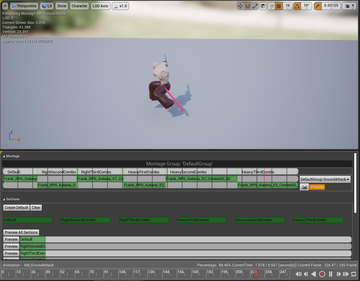
Task: Select the translate (move) transform tool
Action: coord(240,6)
